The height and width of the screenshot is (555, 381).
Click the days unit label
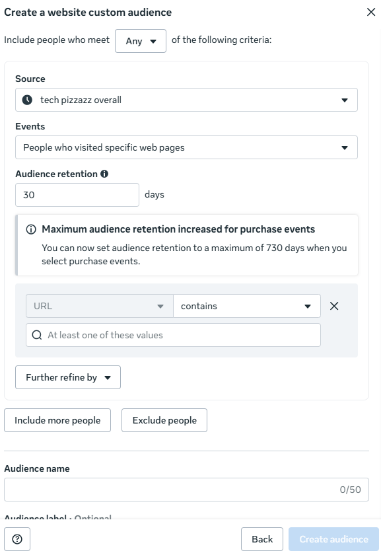(x=155, y=195)
